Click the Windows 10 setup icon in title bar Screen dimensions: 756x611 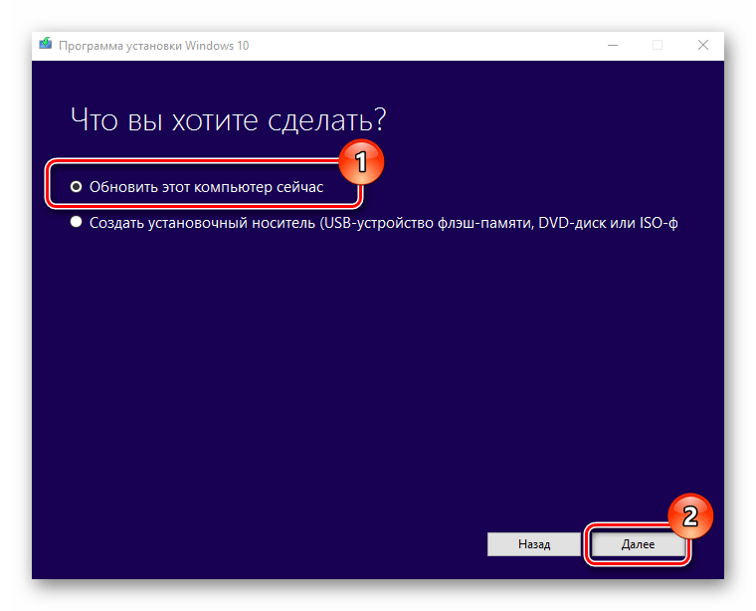[46, 44]
